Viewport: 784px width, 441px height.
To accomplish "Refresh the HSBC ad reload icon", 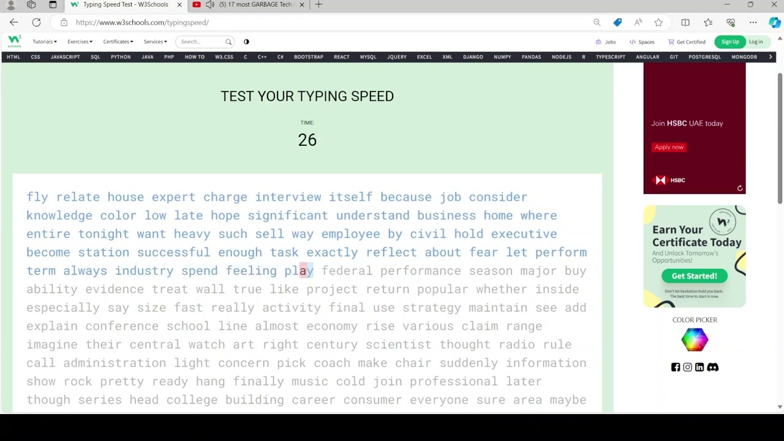I will click(740, 189).
